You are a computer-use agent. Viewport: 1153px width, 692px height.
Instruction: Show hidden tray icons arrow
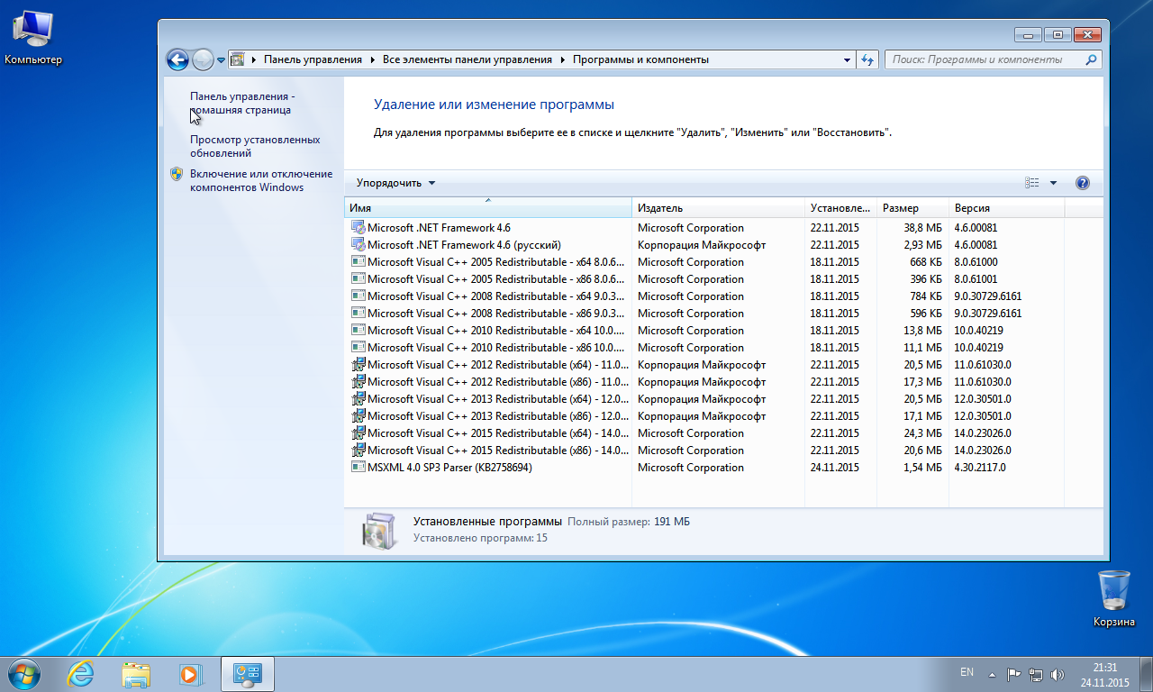(992, 674)
